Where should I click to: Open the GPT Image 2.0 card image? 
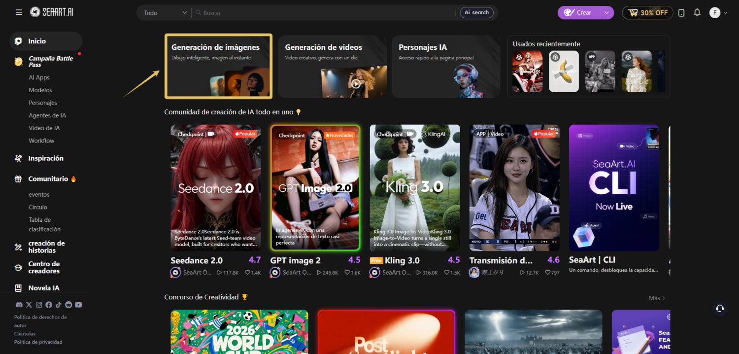click(315, 188)
